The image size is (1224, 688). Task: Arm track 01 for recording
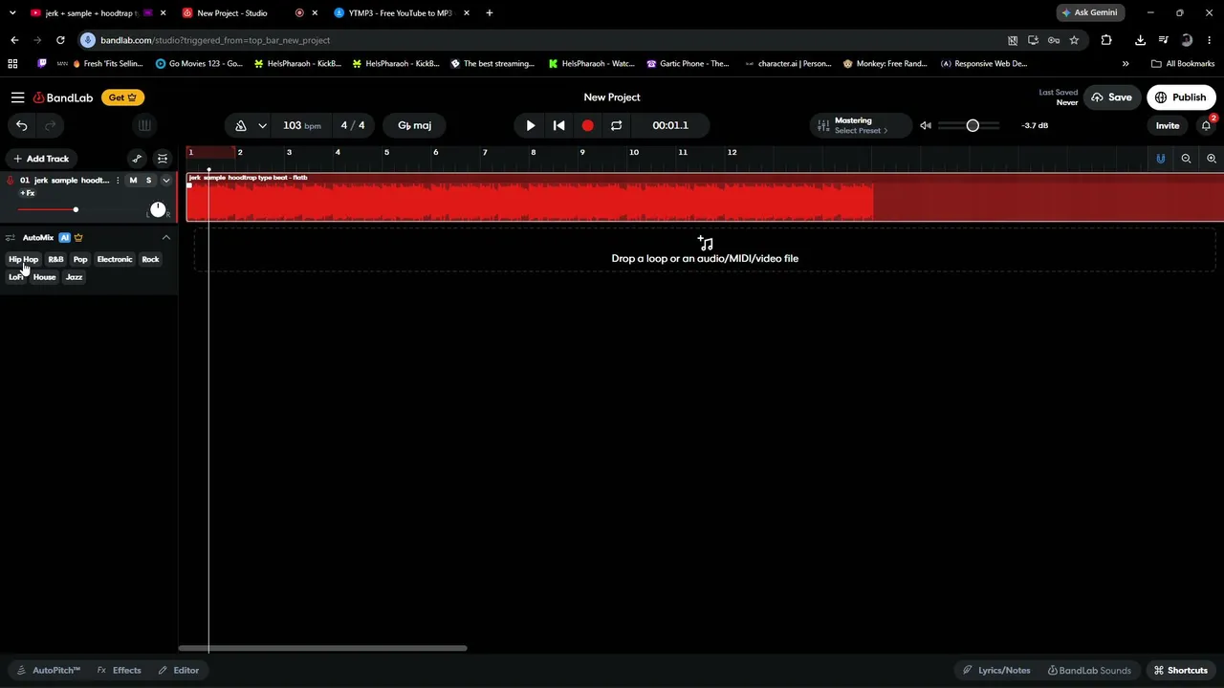[11, 180]
